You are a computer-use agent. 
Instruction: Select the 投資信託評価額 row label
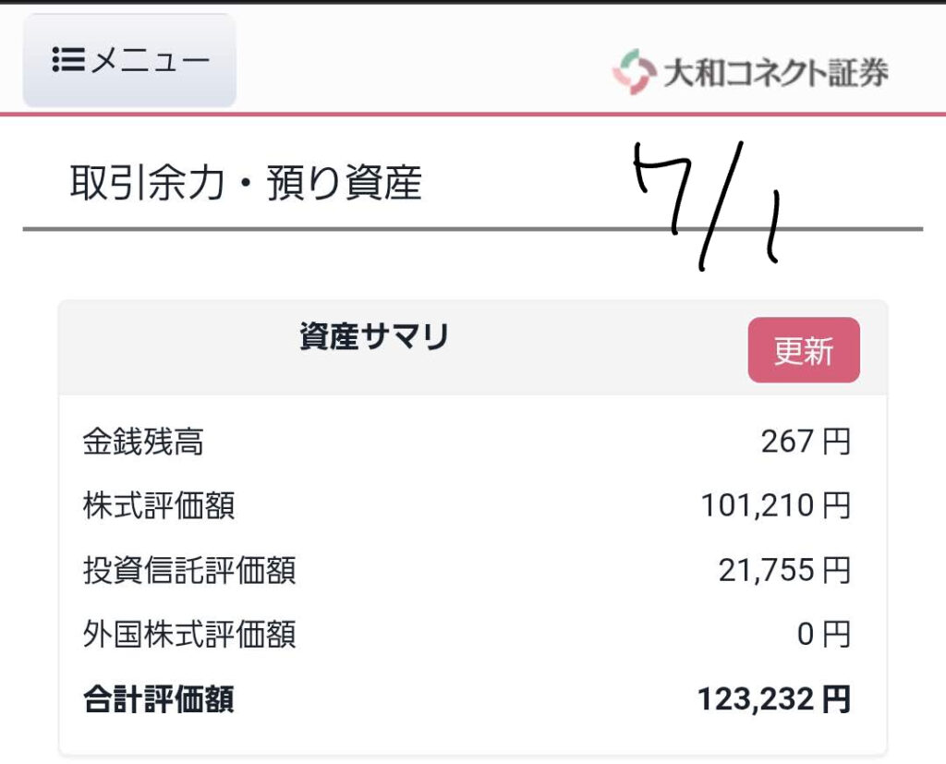(188, 570)
